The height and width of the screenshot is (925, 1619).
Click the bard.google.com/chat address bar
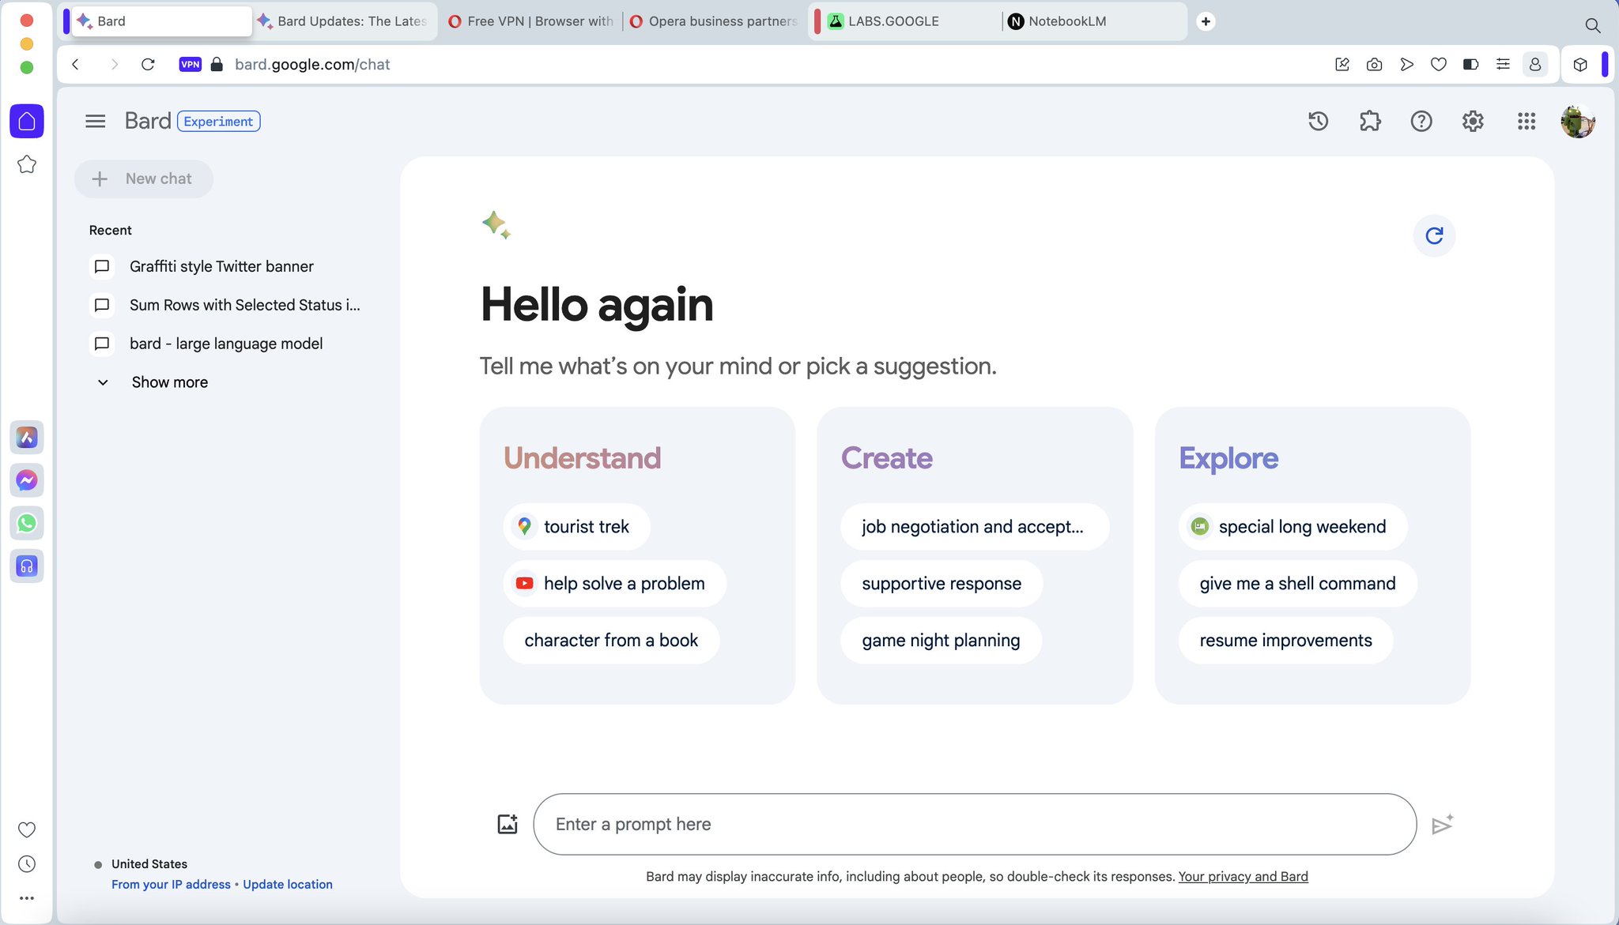[x=312, y=65]
